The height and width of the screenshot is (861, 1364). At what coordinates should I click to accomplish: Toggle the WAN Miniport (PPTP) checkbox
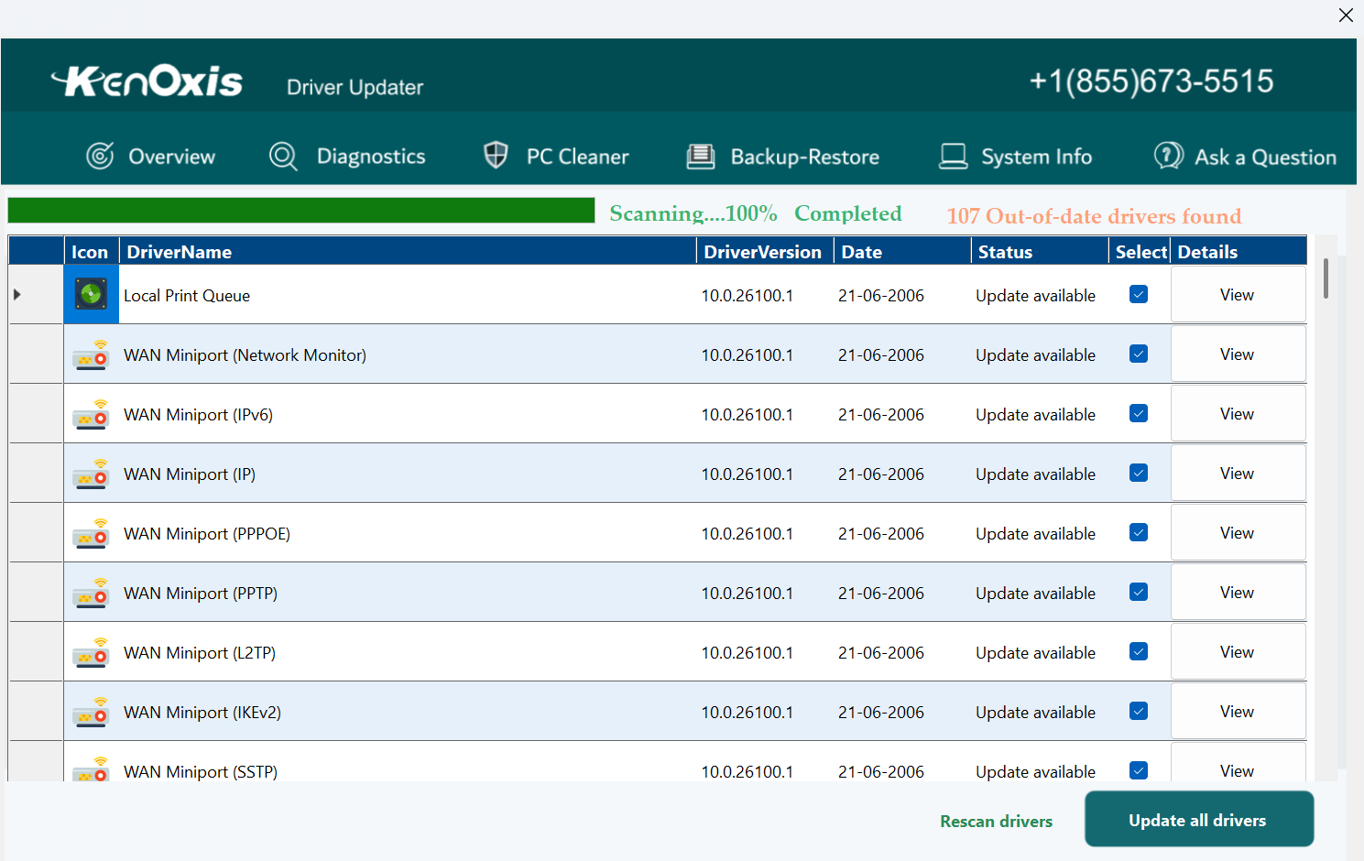coord(1138,592)
